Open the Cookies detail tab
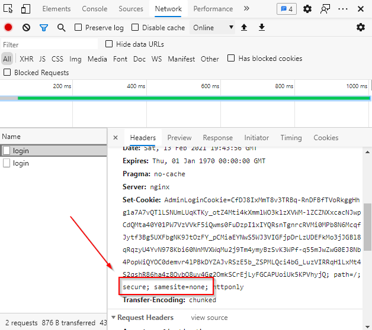Image resolution: width=372 pixels, height=330 pixels. [326, 138]
